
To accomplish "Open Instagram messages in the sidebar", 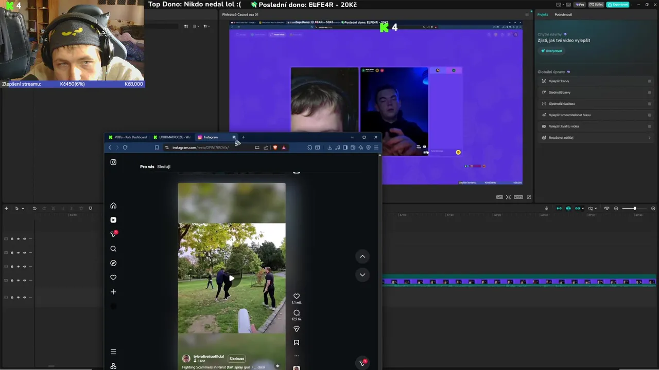I will pyautogui.click(x=113, y=234).
